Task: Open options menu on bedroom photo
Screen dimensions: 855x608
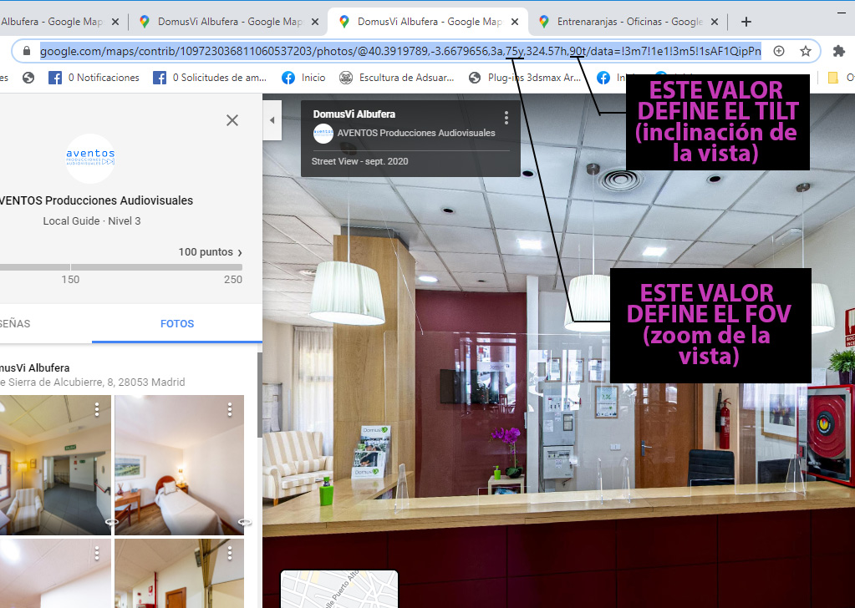Action: pyautogui.click(x=230, y=410)
